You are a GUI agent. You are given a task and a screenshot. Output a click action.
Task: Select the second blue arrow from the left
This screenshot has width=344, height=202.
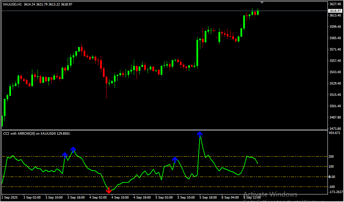tap(73, 149)
